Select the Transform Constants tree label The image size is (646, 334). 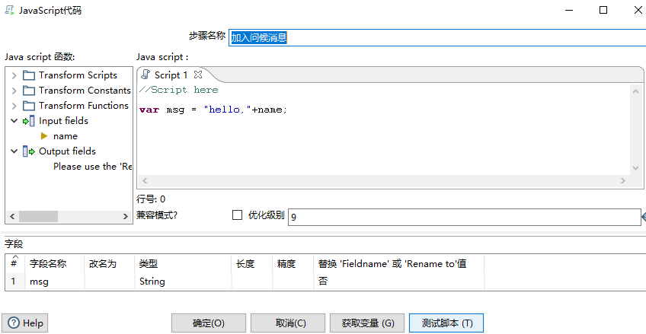[85, 91]
